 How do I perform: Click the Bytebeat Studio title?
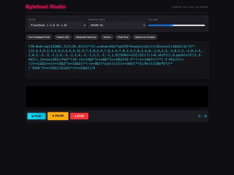click(45, 6)
